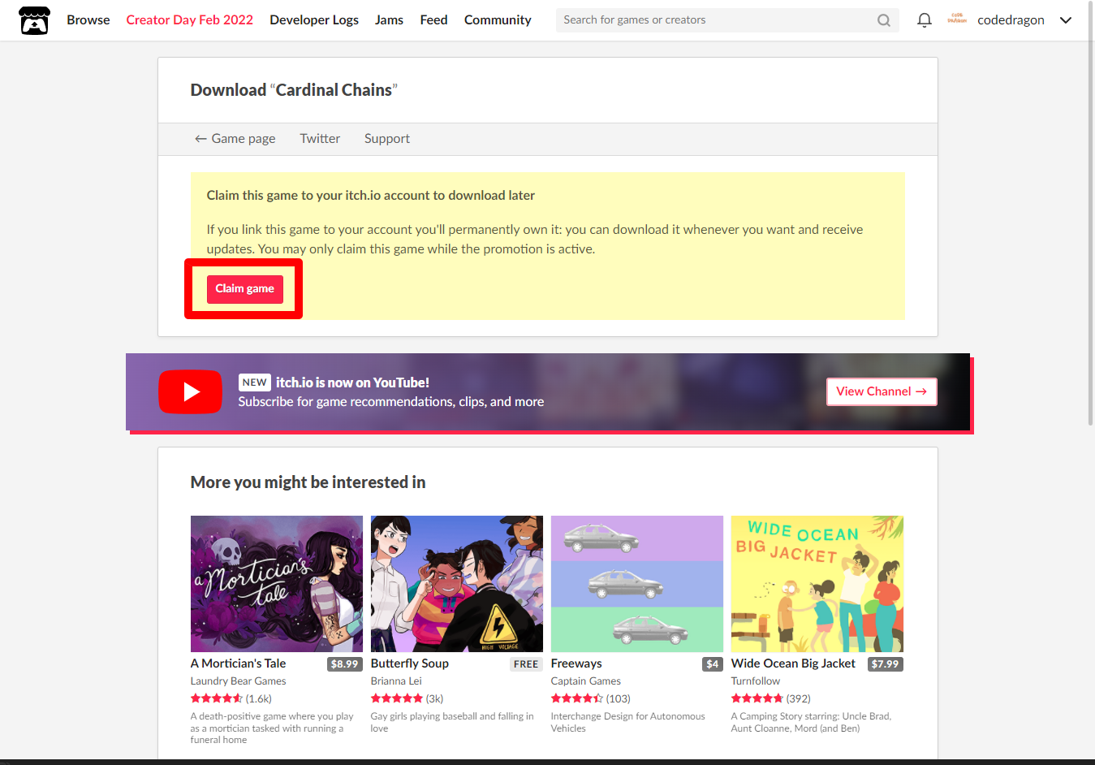
Task: Click 'More you might be interested in' heading
Action: [x=308, y=482]
